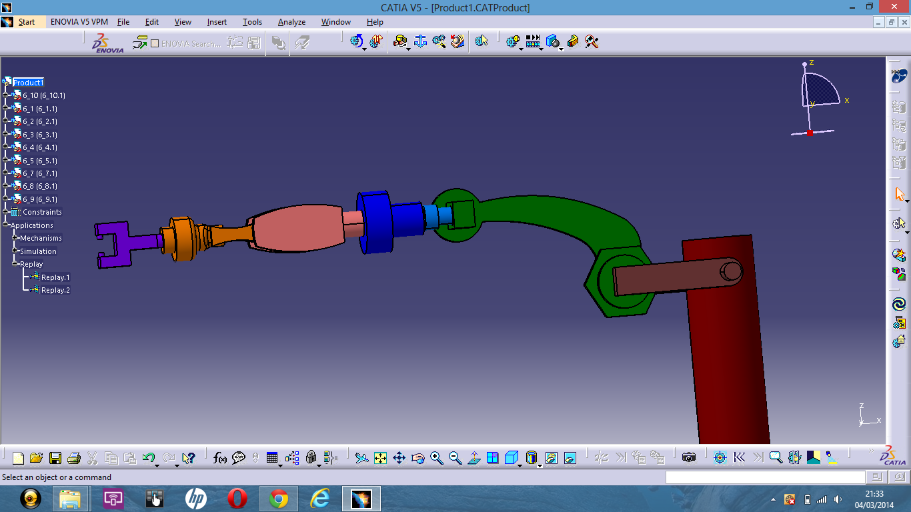This screenshot has width=911, height=512.
Task: Select the Fit All In view icon
Action: coord(380,458)
